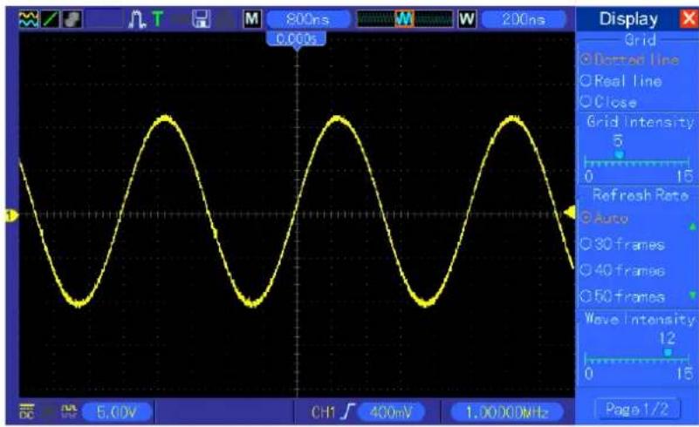Click the green T trigger status icon
The image size is (699, 427).
coord(158,19)
